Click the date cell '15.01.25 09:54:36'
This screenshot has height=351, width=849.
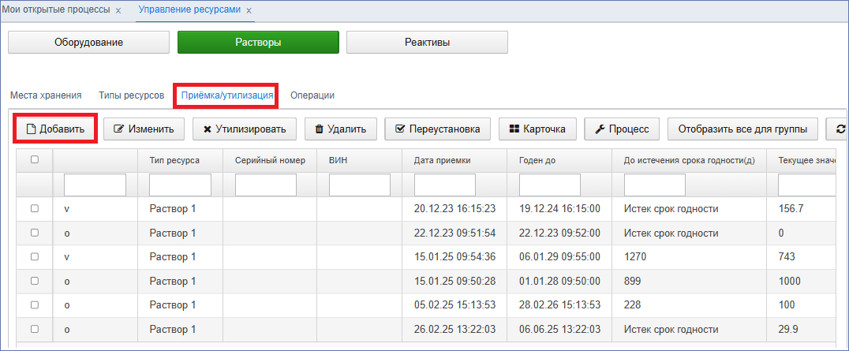tap(454, 257)
